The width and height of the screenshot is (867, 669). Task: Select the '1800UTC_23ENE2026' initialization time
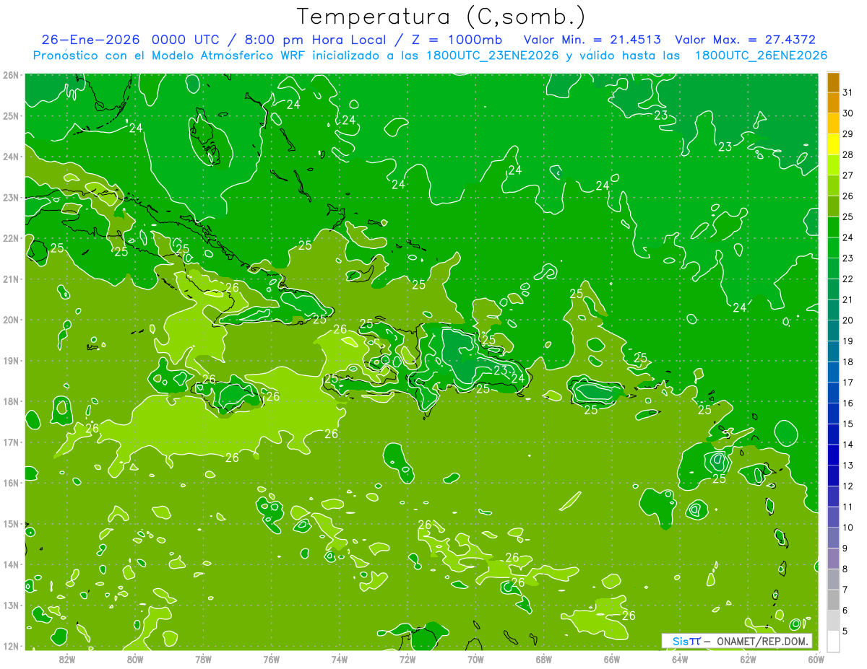click(493, 56)
